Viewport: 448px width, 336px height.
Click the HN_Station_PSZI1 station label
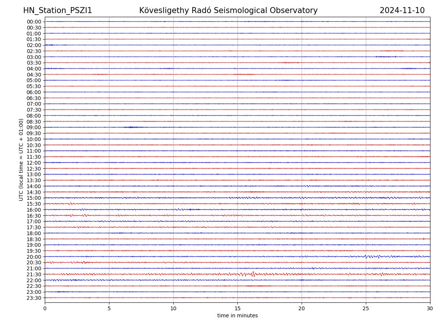pyautogui.click(x=57, y=11)
